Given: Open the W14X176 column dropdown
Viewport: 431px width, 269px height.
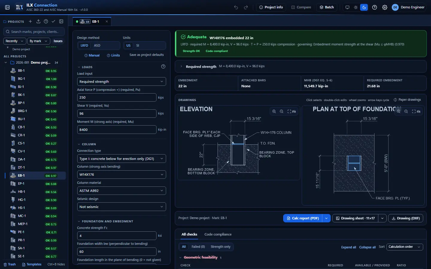Looking at the screenshot, I should click(122, 175).
